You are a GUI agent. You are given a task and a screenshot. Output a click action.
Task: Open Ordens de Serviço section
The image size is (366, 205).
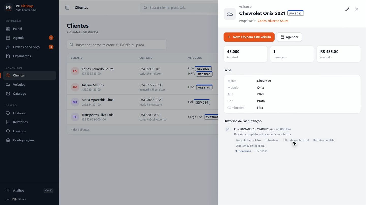(x=29, y=47)
